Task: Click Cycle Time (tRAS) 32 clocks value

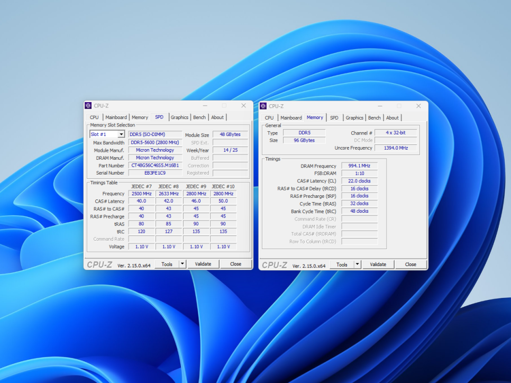Action: (x=360, y=203)
